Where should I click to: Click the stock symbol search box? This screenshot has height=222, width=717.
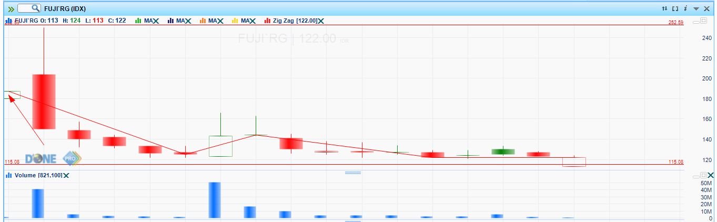[29, 8]
